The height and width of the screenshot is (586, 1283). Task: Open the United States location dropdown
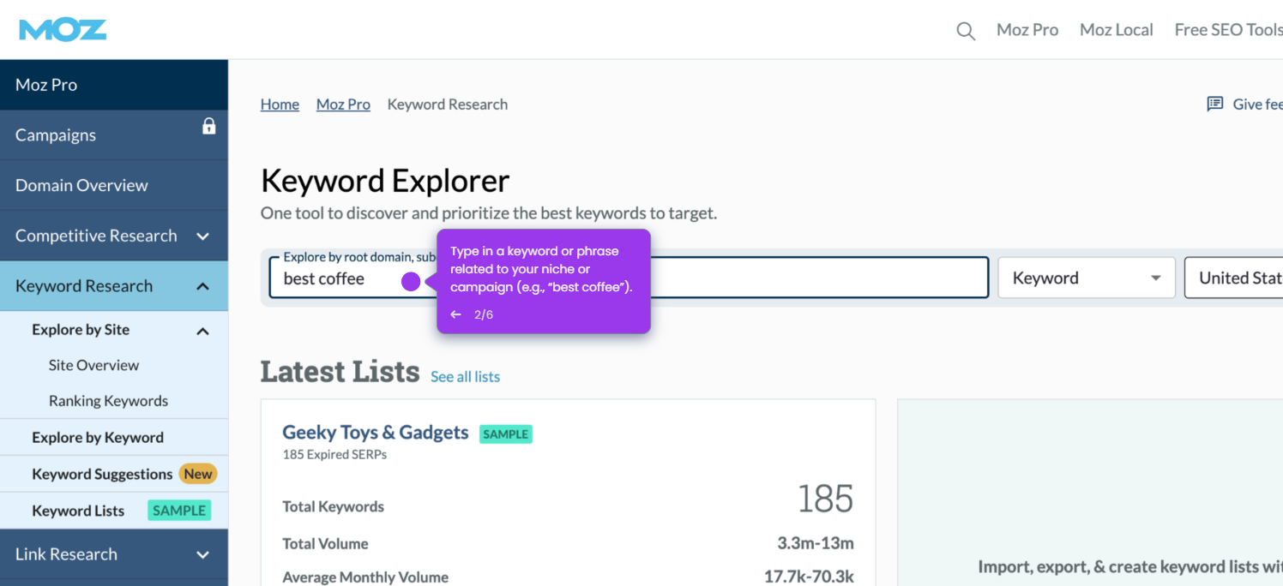click(1239, 277)
